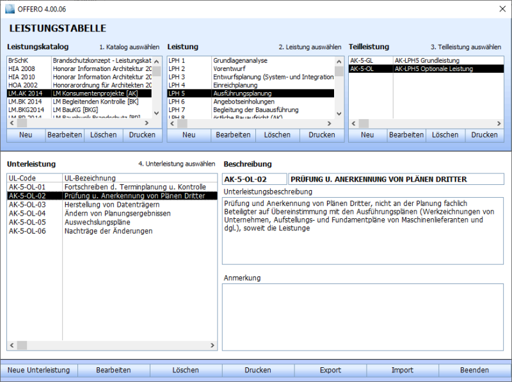This screenshot has width=512, height=382.
Task: Select catalog LM.BKG2014 BauKG
Action: [x=79, y=109]
